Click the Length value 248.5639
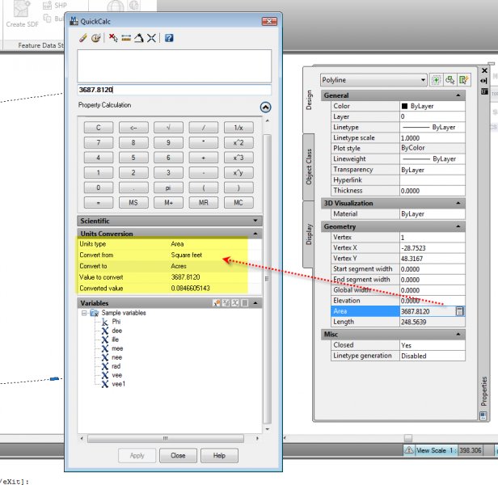This screenshot has height=485, width=498. [x=433, y=322]
